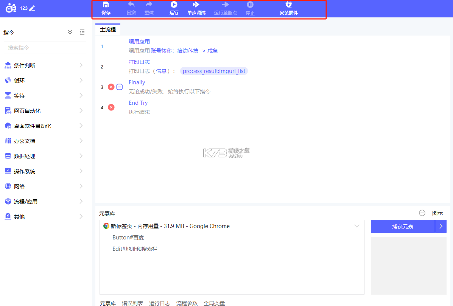453x306 pixels.
Task: Click the 图示 label
Action: click(x=437, y=213)
